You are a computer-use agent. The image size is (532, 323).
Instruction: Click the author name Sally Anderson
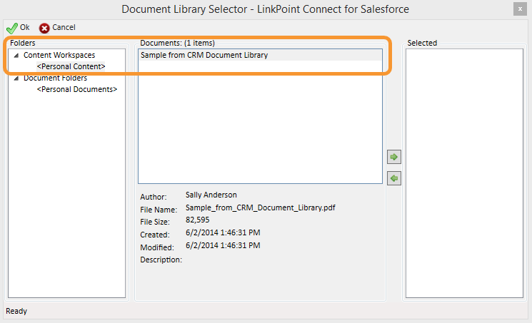point(211,195)
